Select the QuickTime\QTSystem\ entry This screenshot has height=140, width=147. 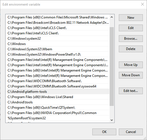click(x=58, y=108)
